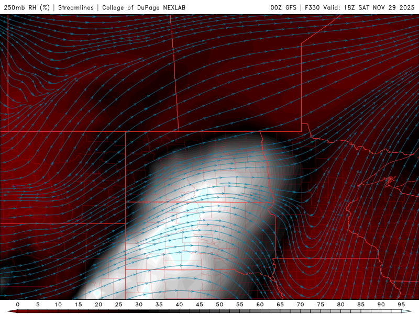Click the color scale label "90"
Image resolution: width=419 pixels, height=314 pixels.
coord(381,305)
